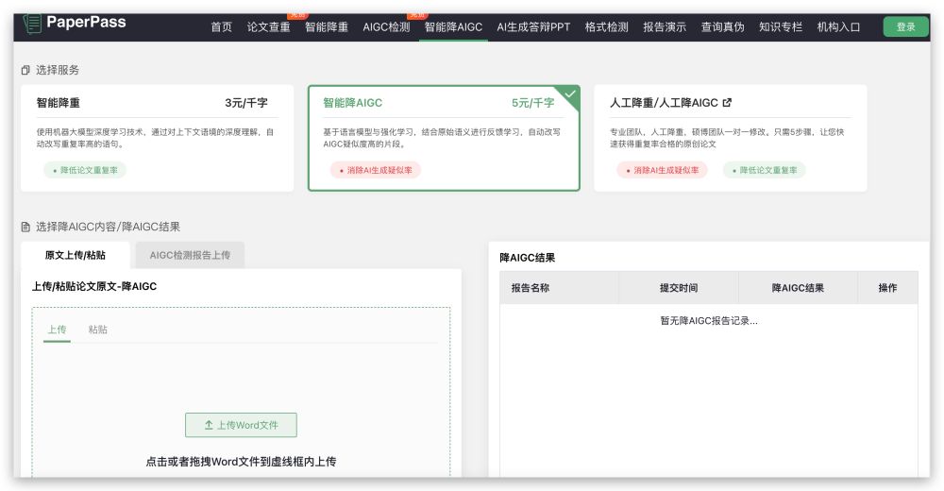Click 暂无降AIGC报告记录 message

point(709,321)
